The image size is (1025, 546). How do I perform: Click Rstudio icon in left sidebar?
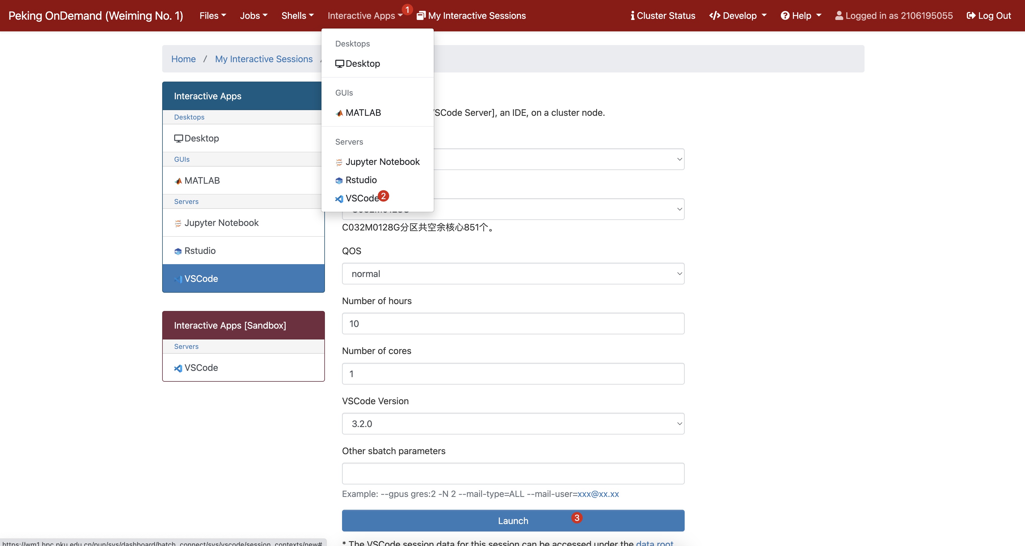(x=178, y=251)
